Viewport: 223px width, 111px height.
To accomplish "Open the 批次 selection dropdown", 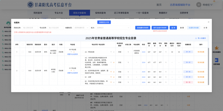I will (x=113, y=28).
